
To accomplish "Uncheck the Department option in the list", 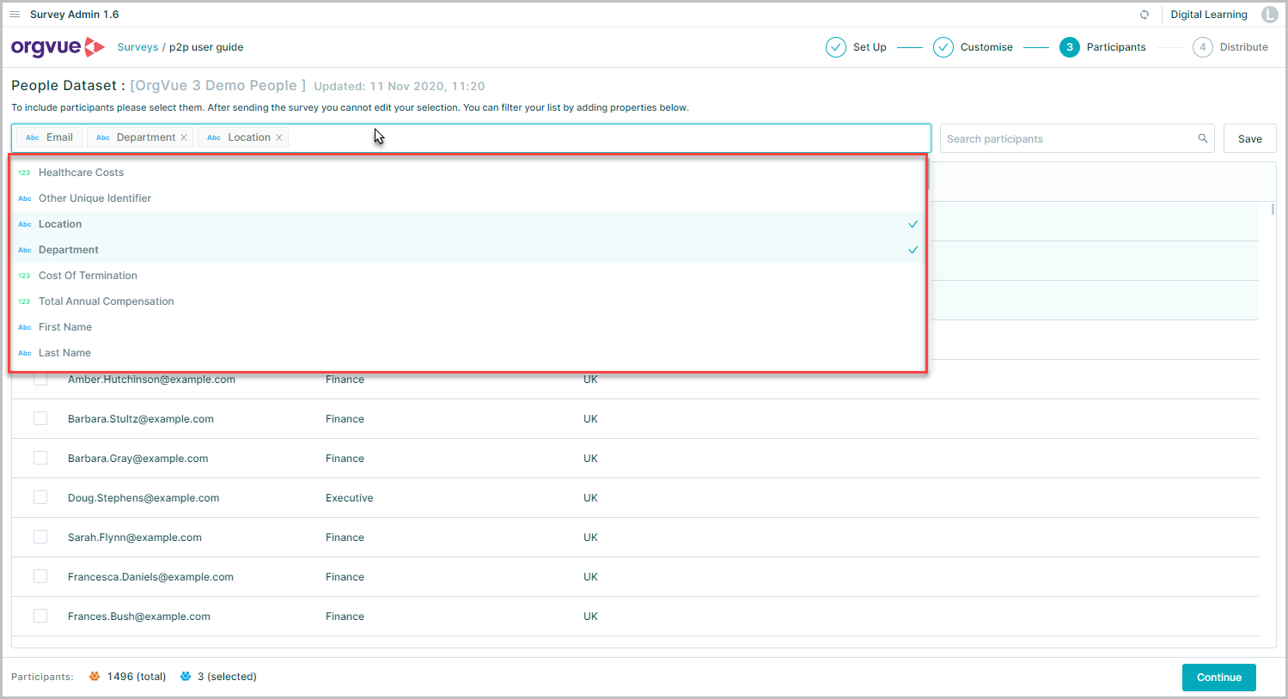I will point(467,250).
